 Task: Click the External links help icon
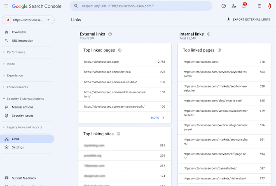click(x=110, y=34)
